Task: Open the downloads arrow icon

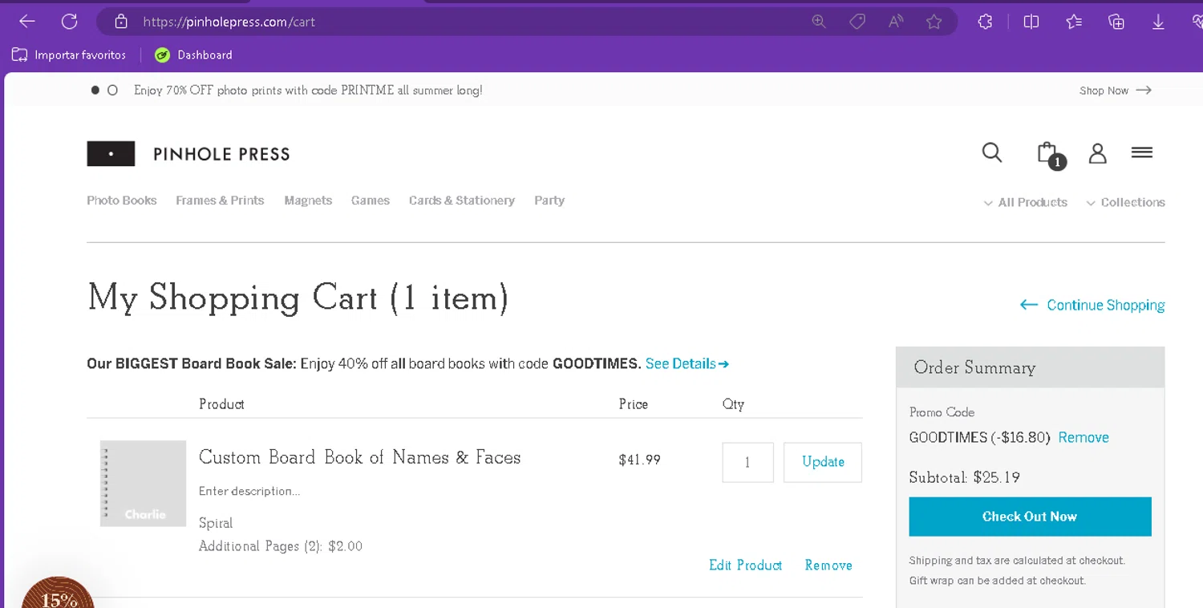Action: [x=1158, y=22]
